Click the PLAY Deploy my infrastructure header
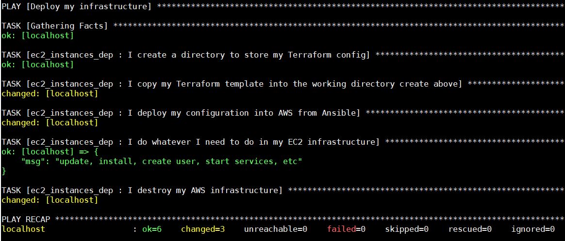The width and height of the screenshot is (565, 241). tap(77, 6)
